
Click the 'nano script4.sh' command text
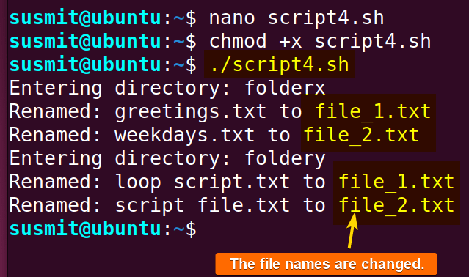pyautogui.click(x=296, y=18)
